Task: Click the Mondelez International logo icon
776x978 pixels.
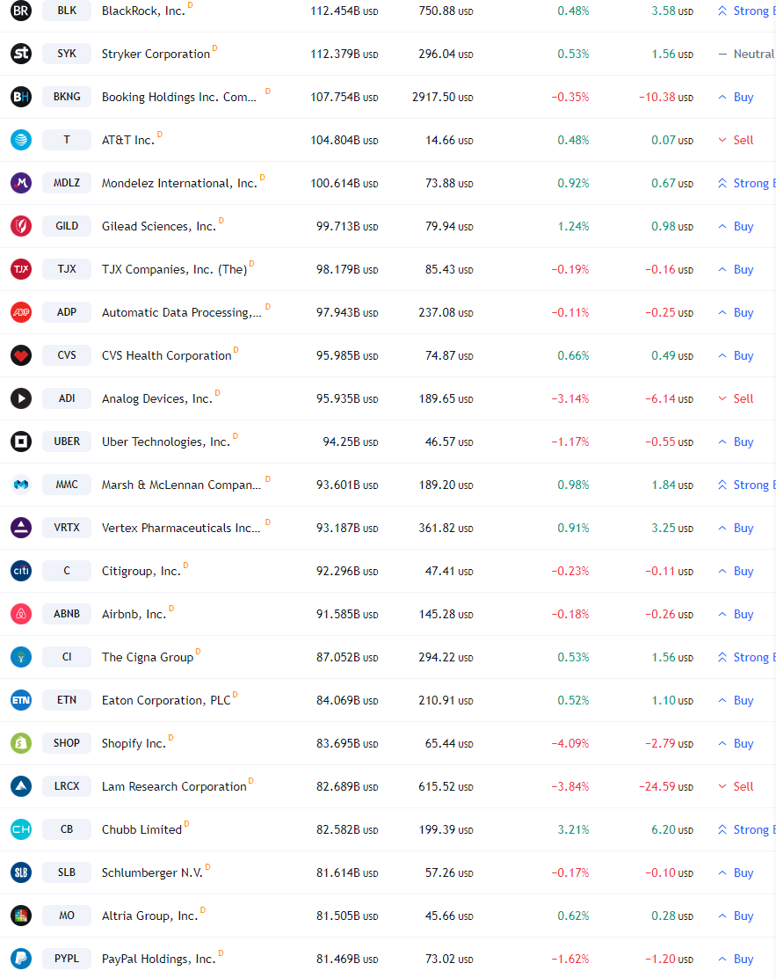Action: (x=21, y=183)
